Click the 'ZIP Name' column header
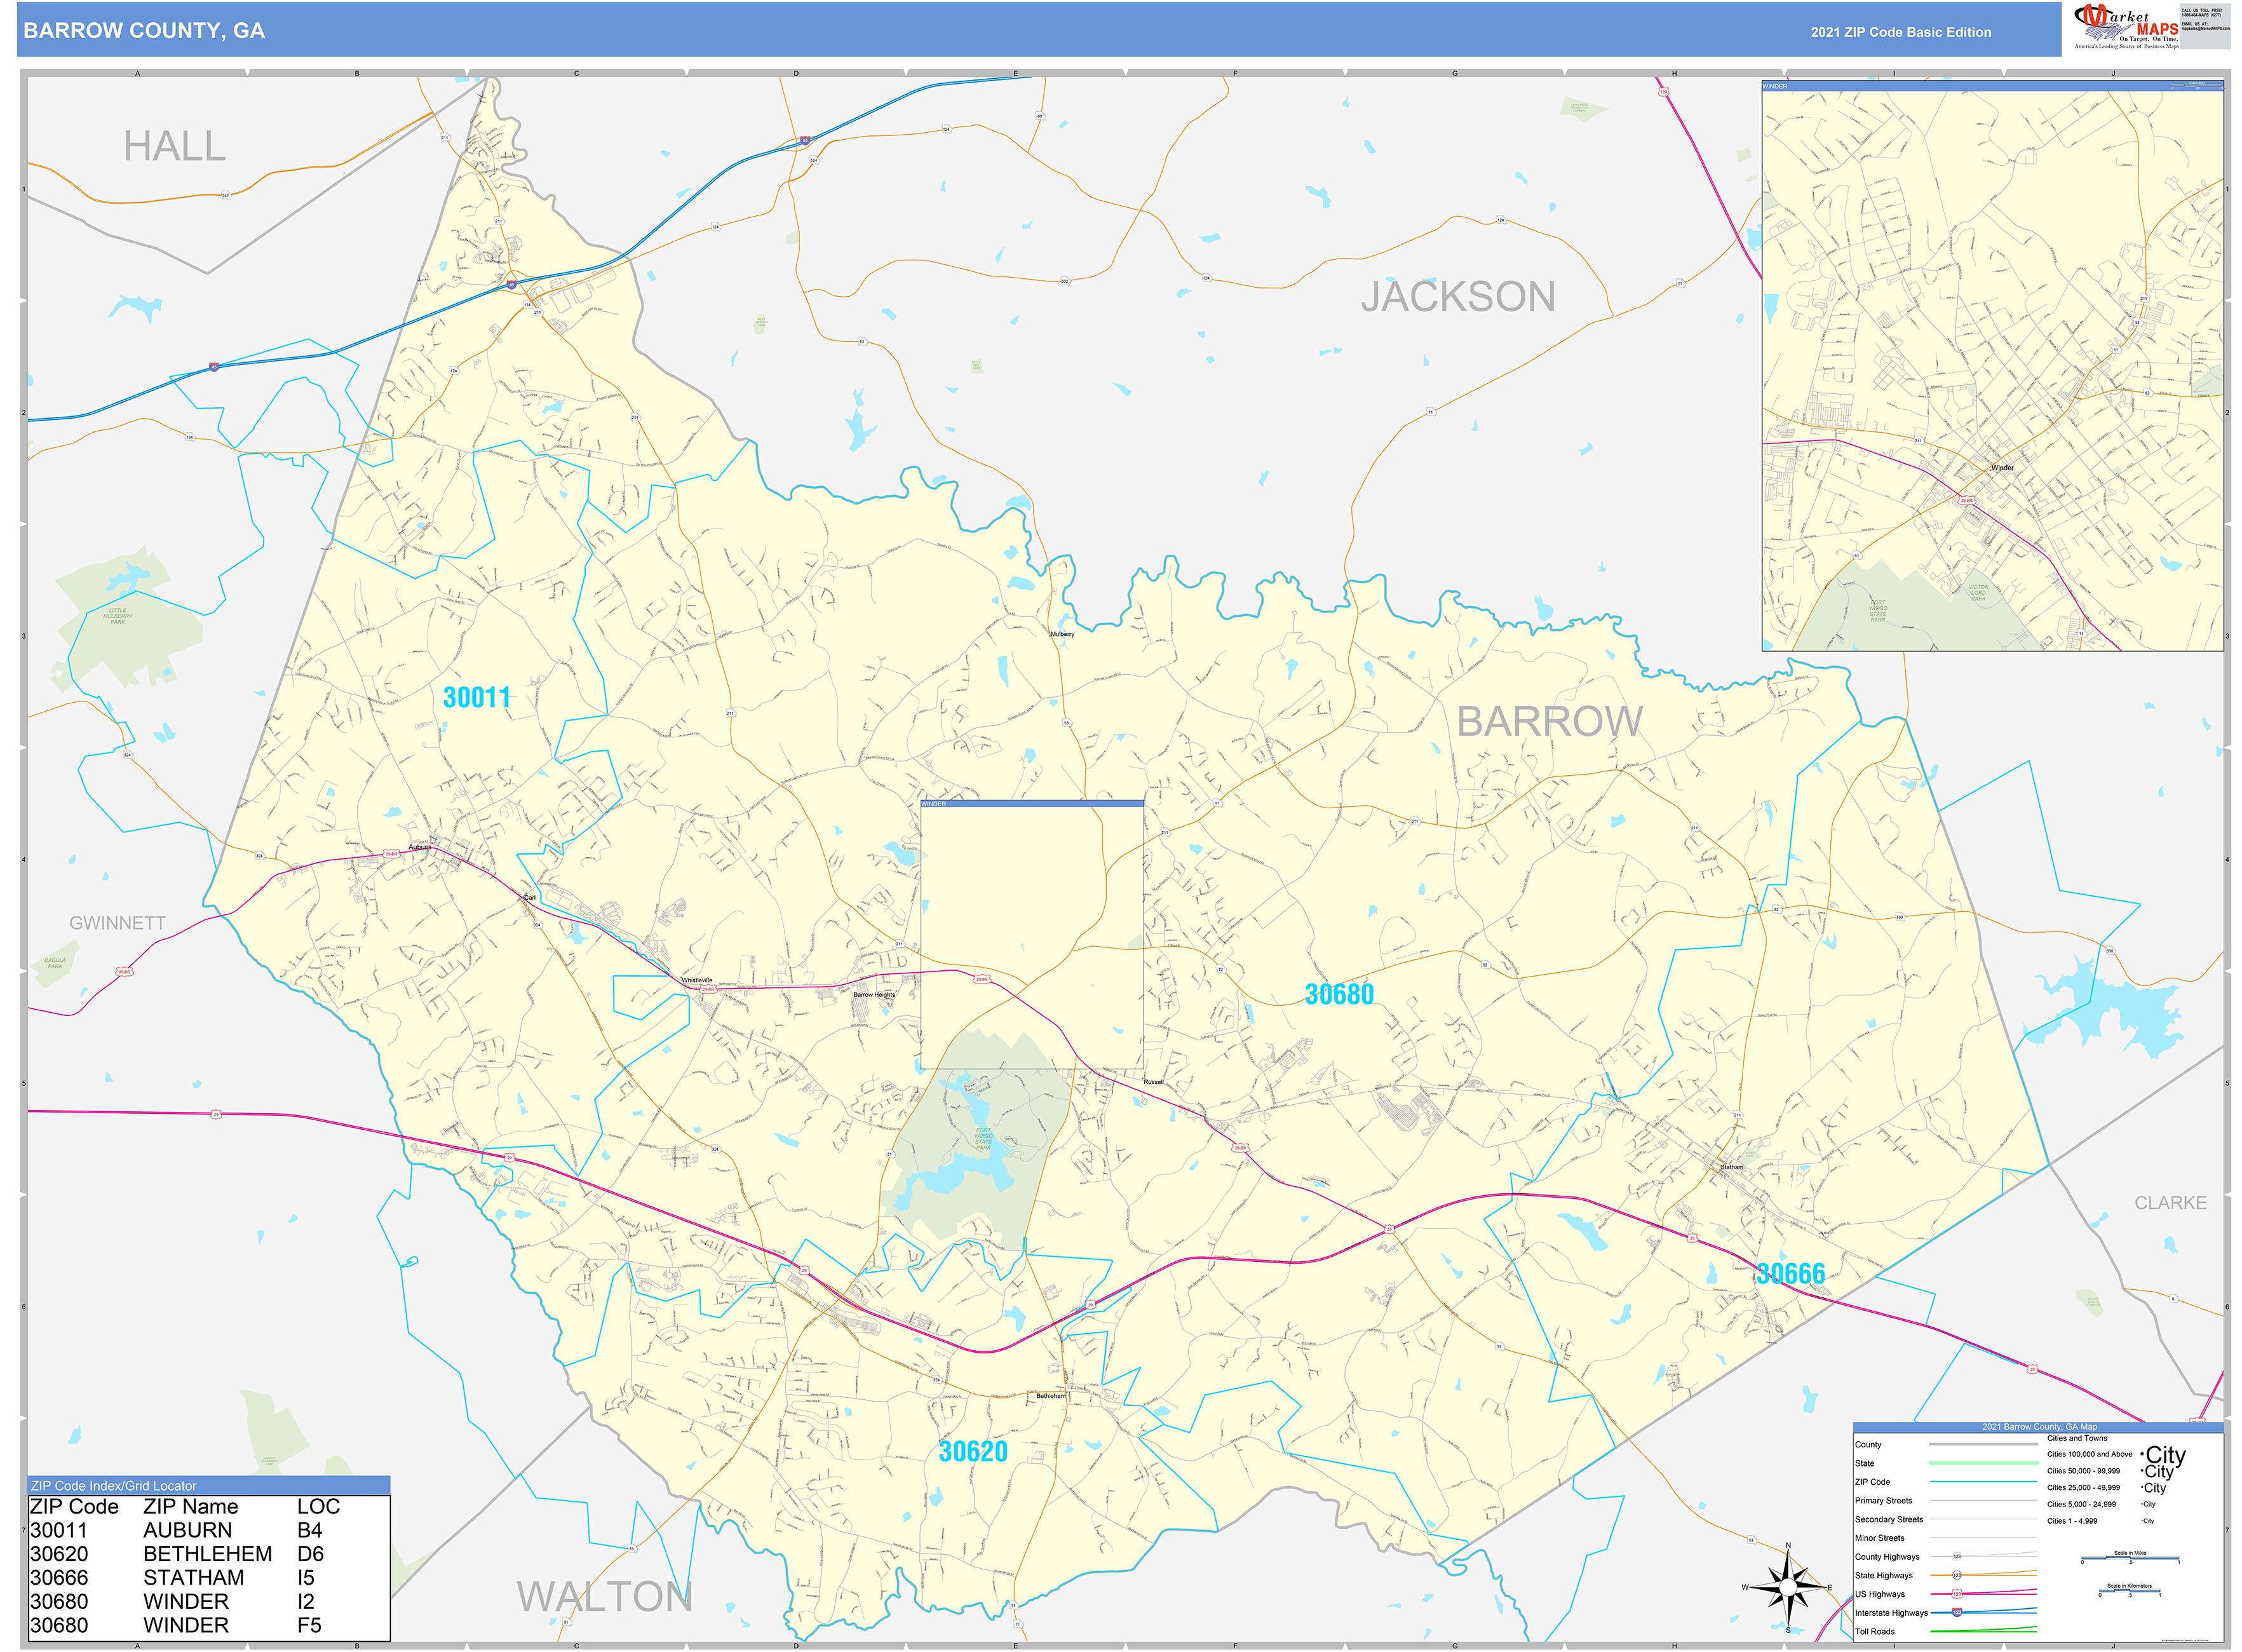Screen dimensions: 2242x1652 pos(191,1507)
